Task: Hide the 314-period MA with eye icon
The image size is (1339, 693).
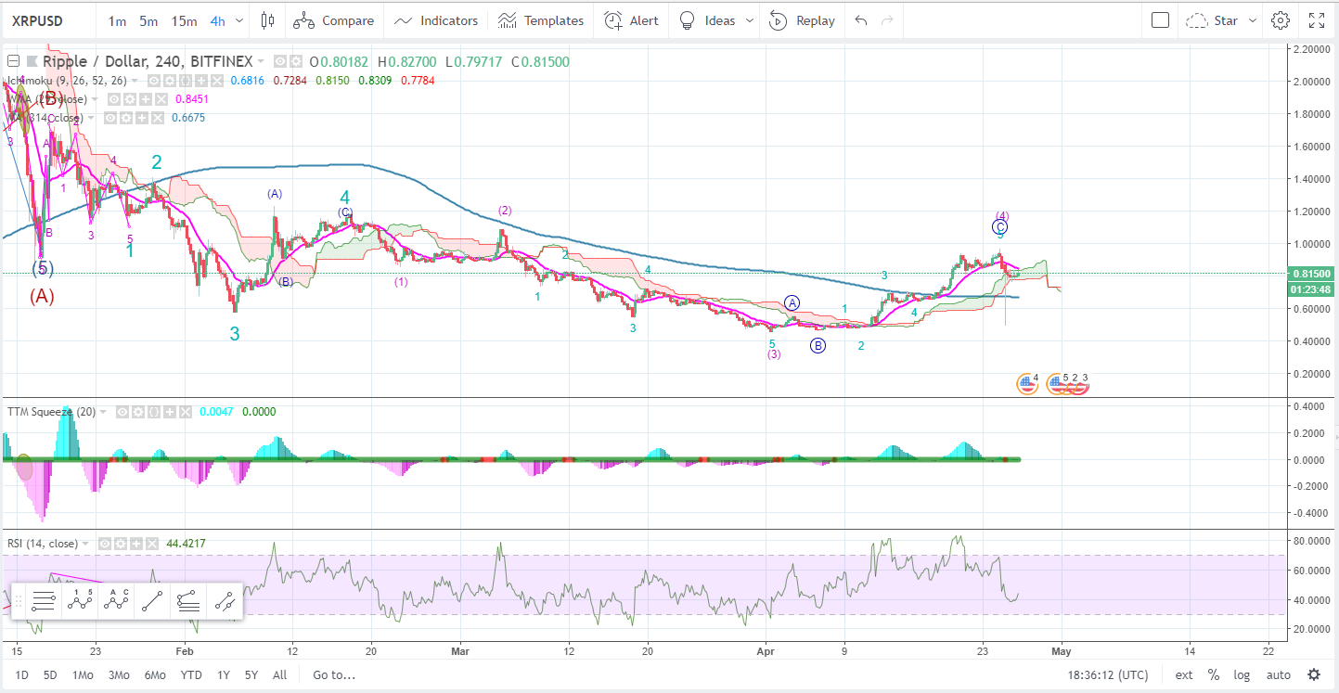Action: pos(109,118)
